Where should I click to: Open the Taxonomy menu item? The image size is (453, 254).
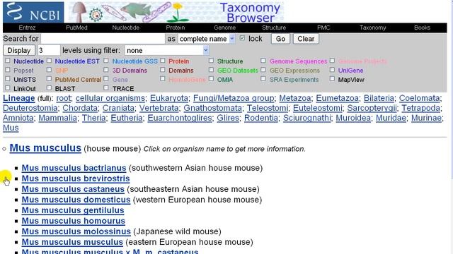373,28
